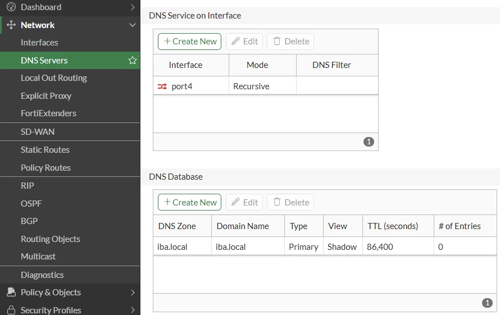Select the port4 interface row

pos(266,86)
